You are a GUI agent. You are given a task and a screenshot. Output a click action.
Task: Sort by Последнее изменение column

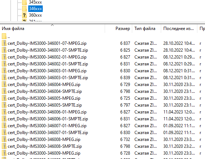coord(179,29)
